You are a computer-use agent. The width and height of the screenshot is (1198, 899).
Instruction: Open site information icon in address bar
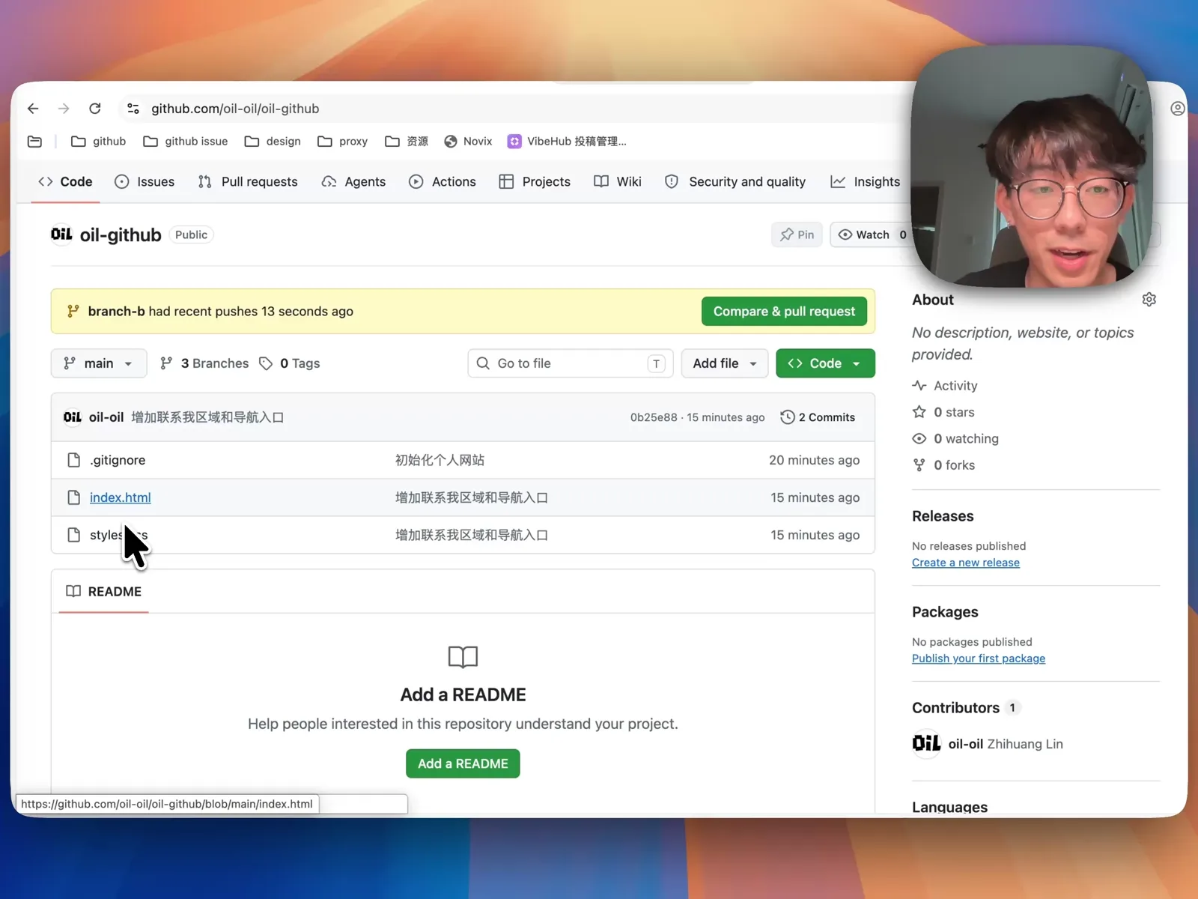coord(133,109)
